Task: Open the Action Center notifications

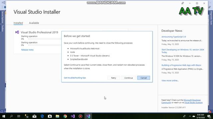Action: click(x=209, y=116)
